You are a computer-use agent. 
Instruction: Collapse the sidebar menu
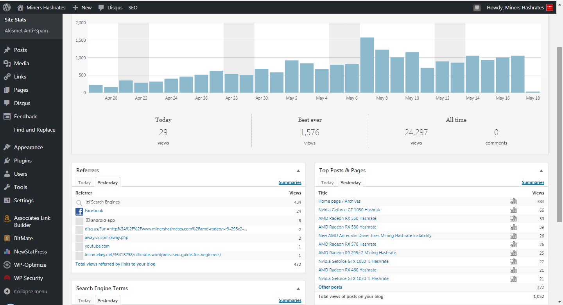pos(30,291)
